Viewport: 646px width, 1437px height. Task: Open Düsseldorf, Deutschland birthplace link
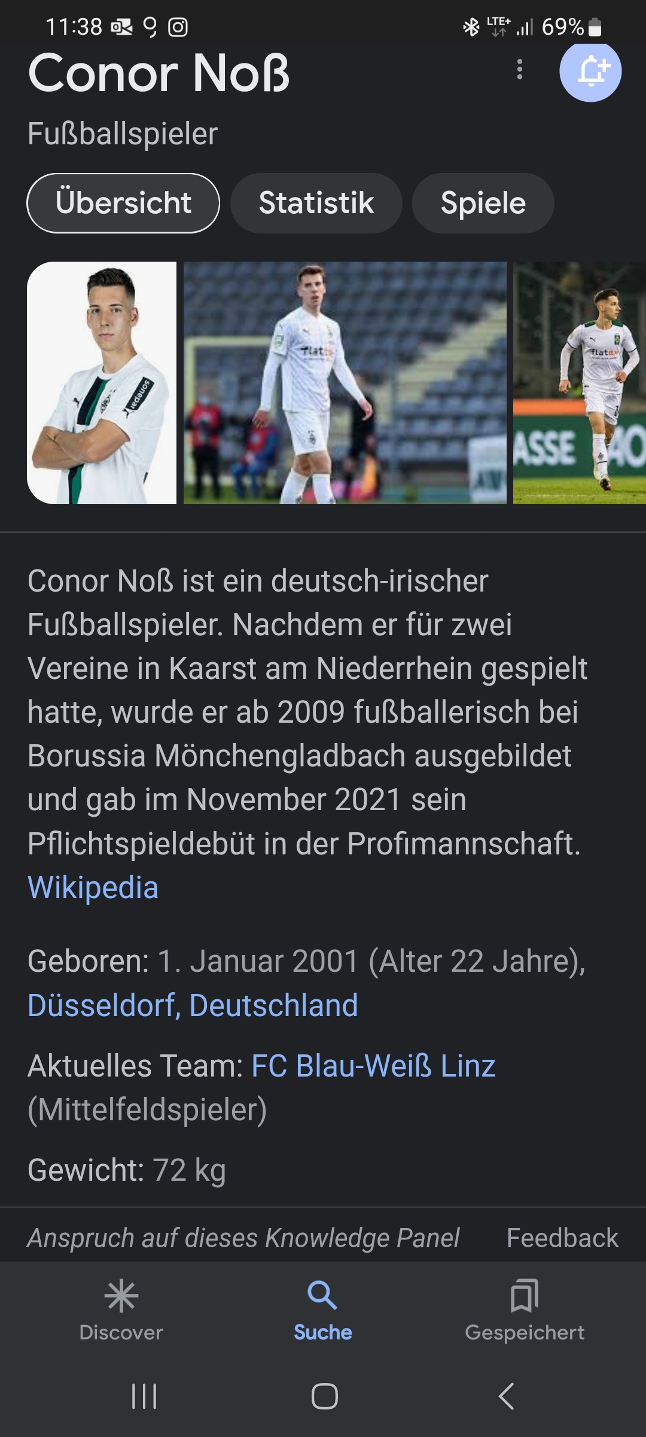(x=193, y=1005)
